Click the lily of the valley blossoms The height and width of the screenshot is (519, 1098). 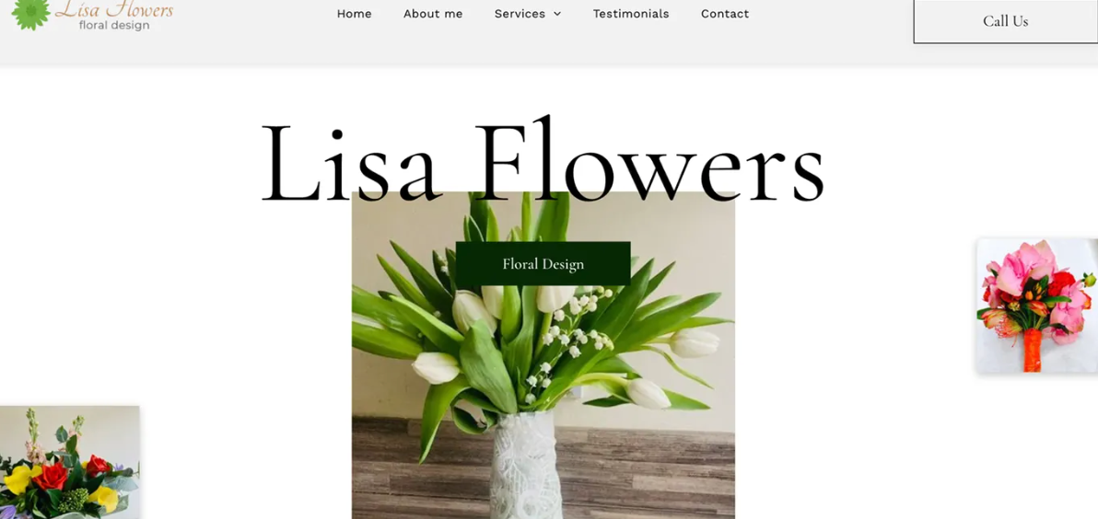point(573,334)
